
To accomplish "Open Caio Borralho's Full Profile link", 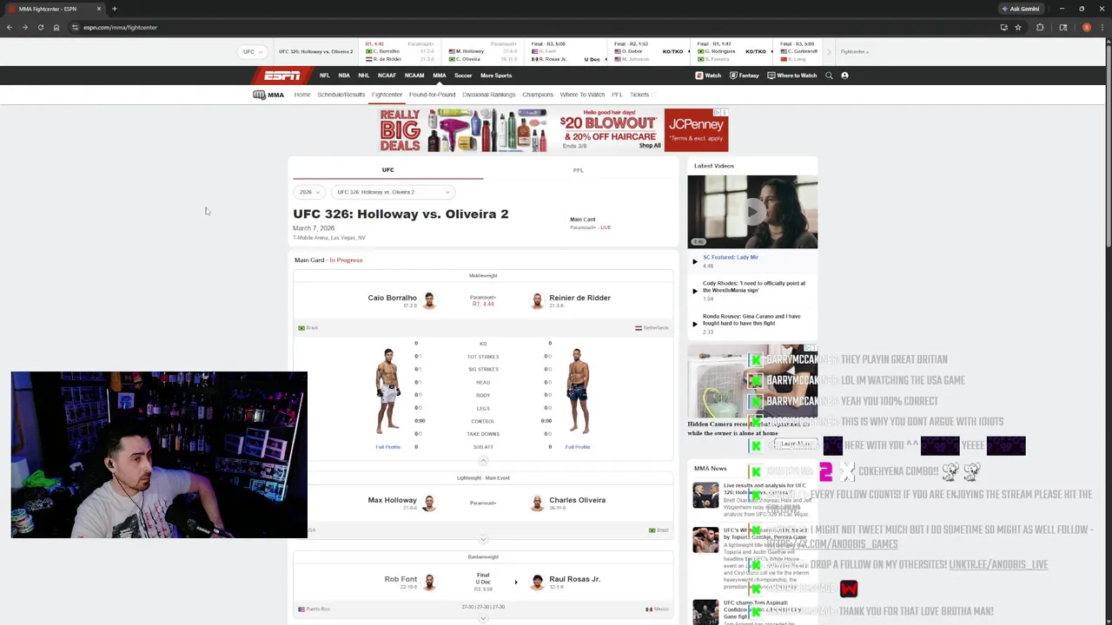I will 387,447.
